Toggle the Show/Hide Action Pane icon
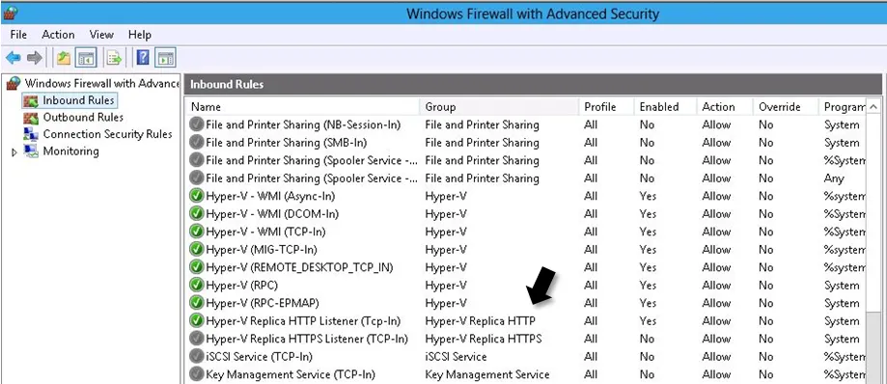The height and width of the screenshot is (384, 887). click(x=166, y=57)
